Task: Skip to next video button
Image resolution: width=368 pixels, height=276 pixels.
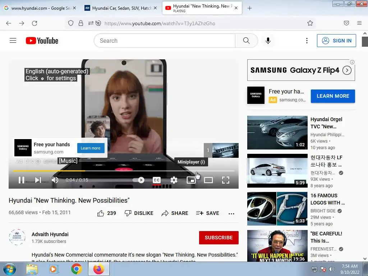Action: point(38,180)
